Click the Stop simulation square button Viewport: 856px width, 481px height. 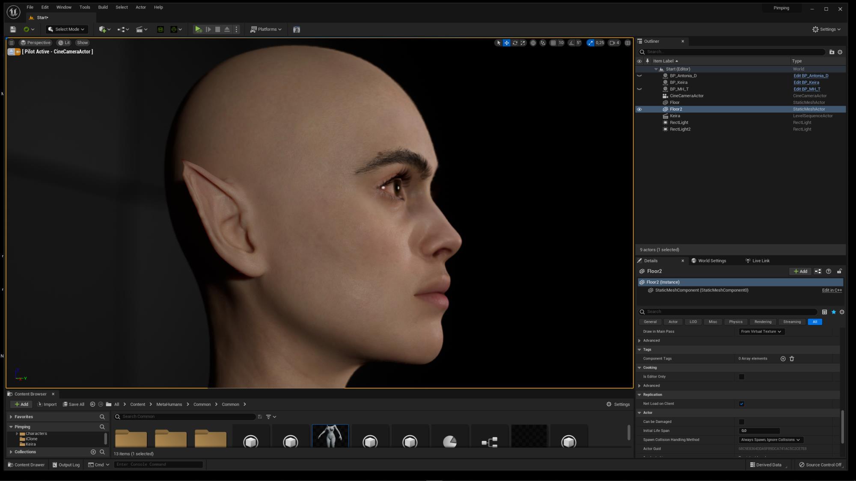pos(217,30)
